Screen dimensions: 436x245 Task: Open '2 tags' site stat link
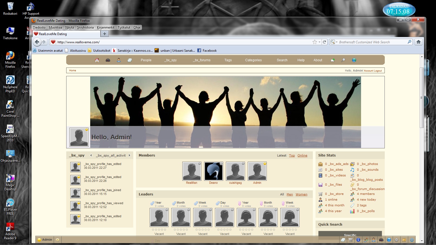[x=362, y=206]
